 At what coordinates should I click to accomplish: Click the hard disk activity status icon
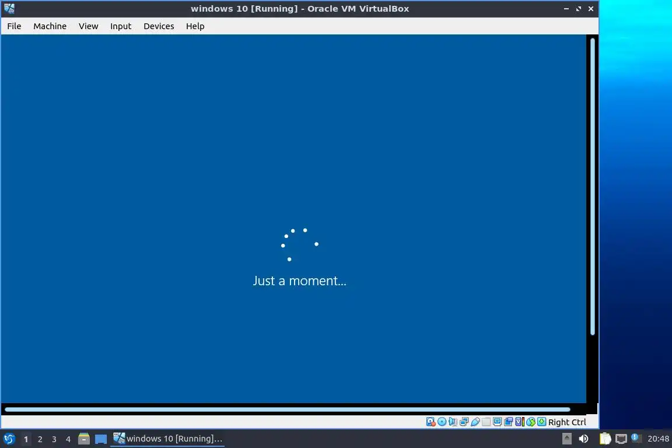tap(430, 422)
